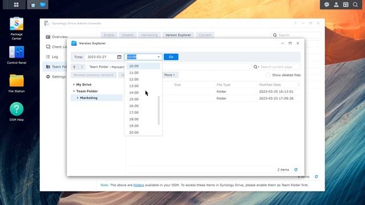Open the Log section in sidebar
The width and height of the screenshot is (365, 205).
[52, 57]
